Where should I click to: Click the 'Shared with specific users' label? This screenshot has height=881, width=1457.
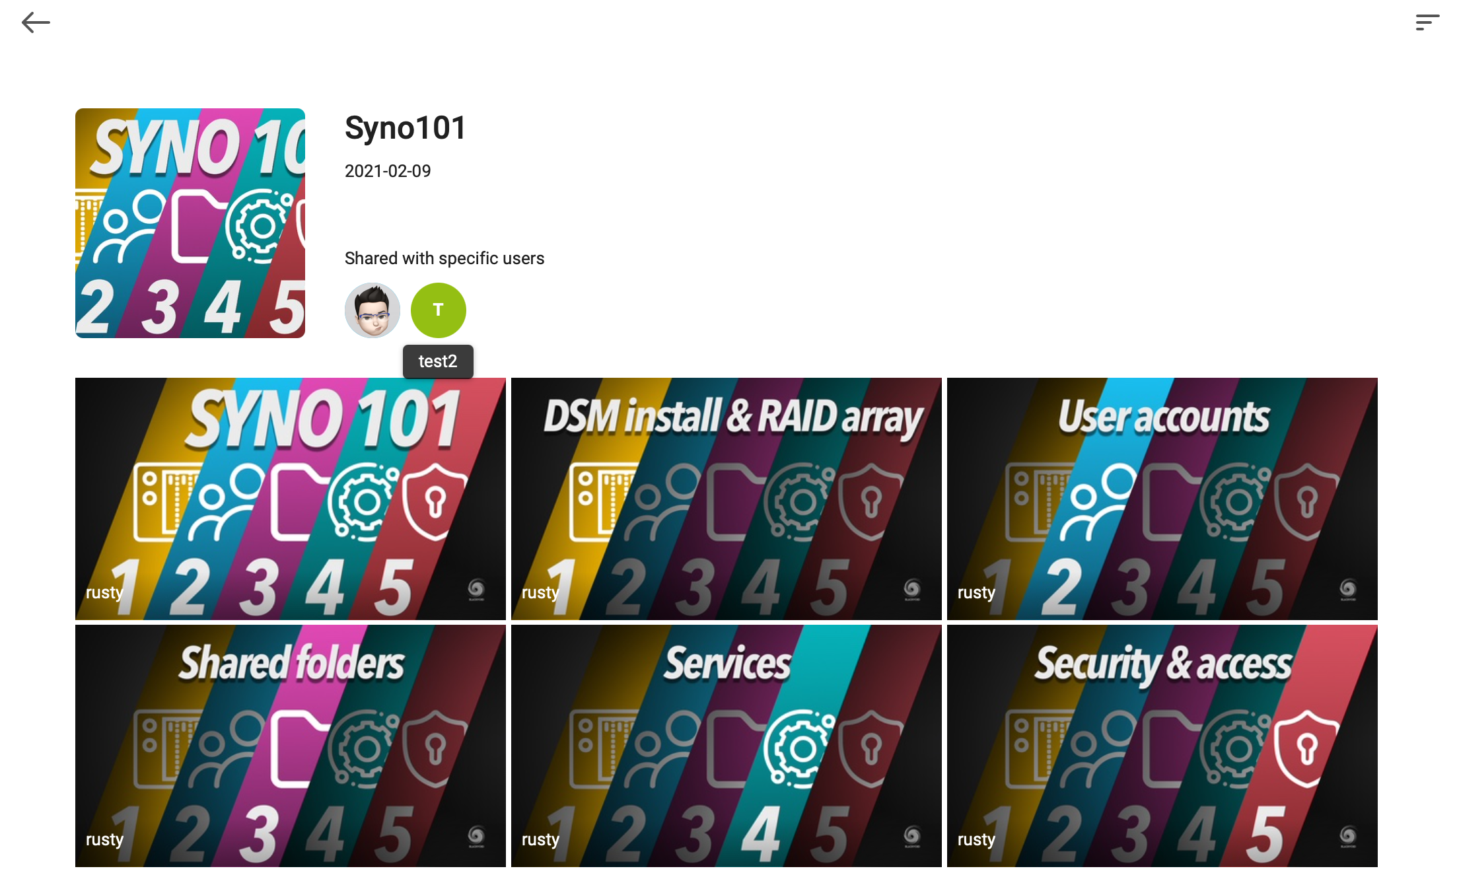444,258
